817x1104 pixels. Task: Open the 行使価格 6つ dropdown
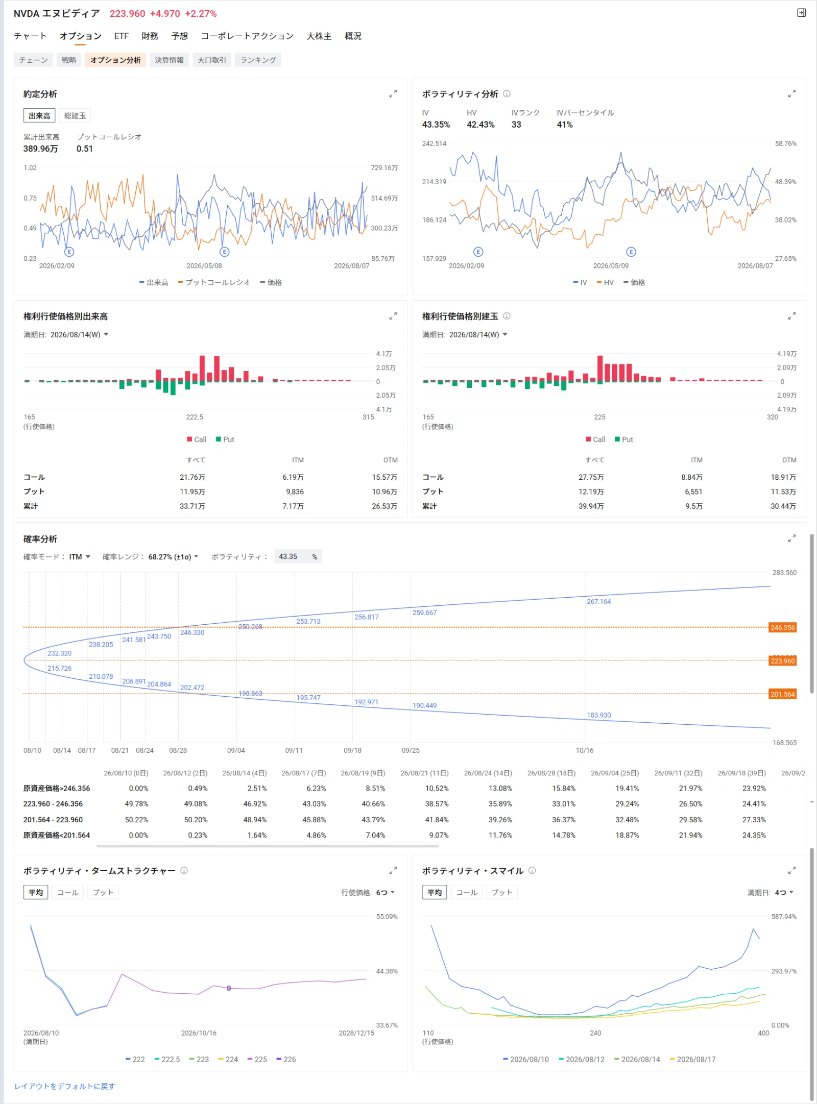click(x=386, y=893)
